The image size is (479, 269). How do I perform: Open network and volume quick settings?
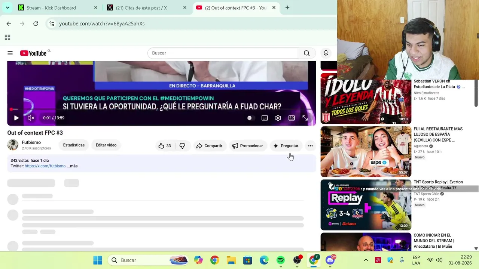tap(435, 260)
